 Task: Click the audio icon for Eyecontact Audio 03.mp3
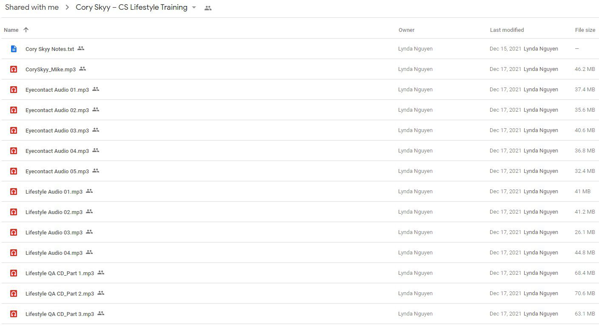pos(14,130)
